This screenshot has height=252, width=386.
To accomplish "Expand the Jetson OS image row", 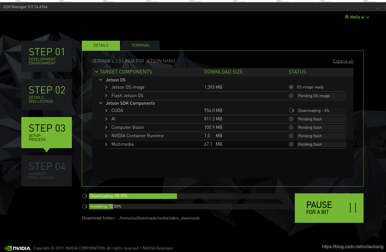I will pyautogui.click(x=106, y=87).
